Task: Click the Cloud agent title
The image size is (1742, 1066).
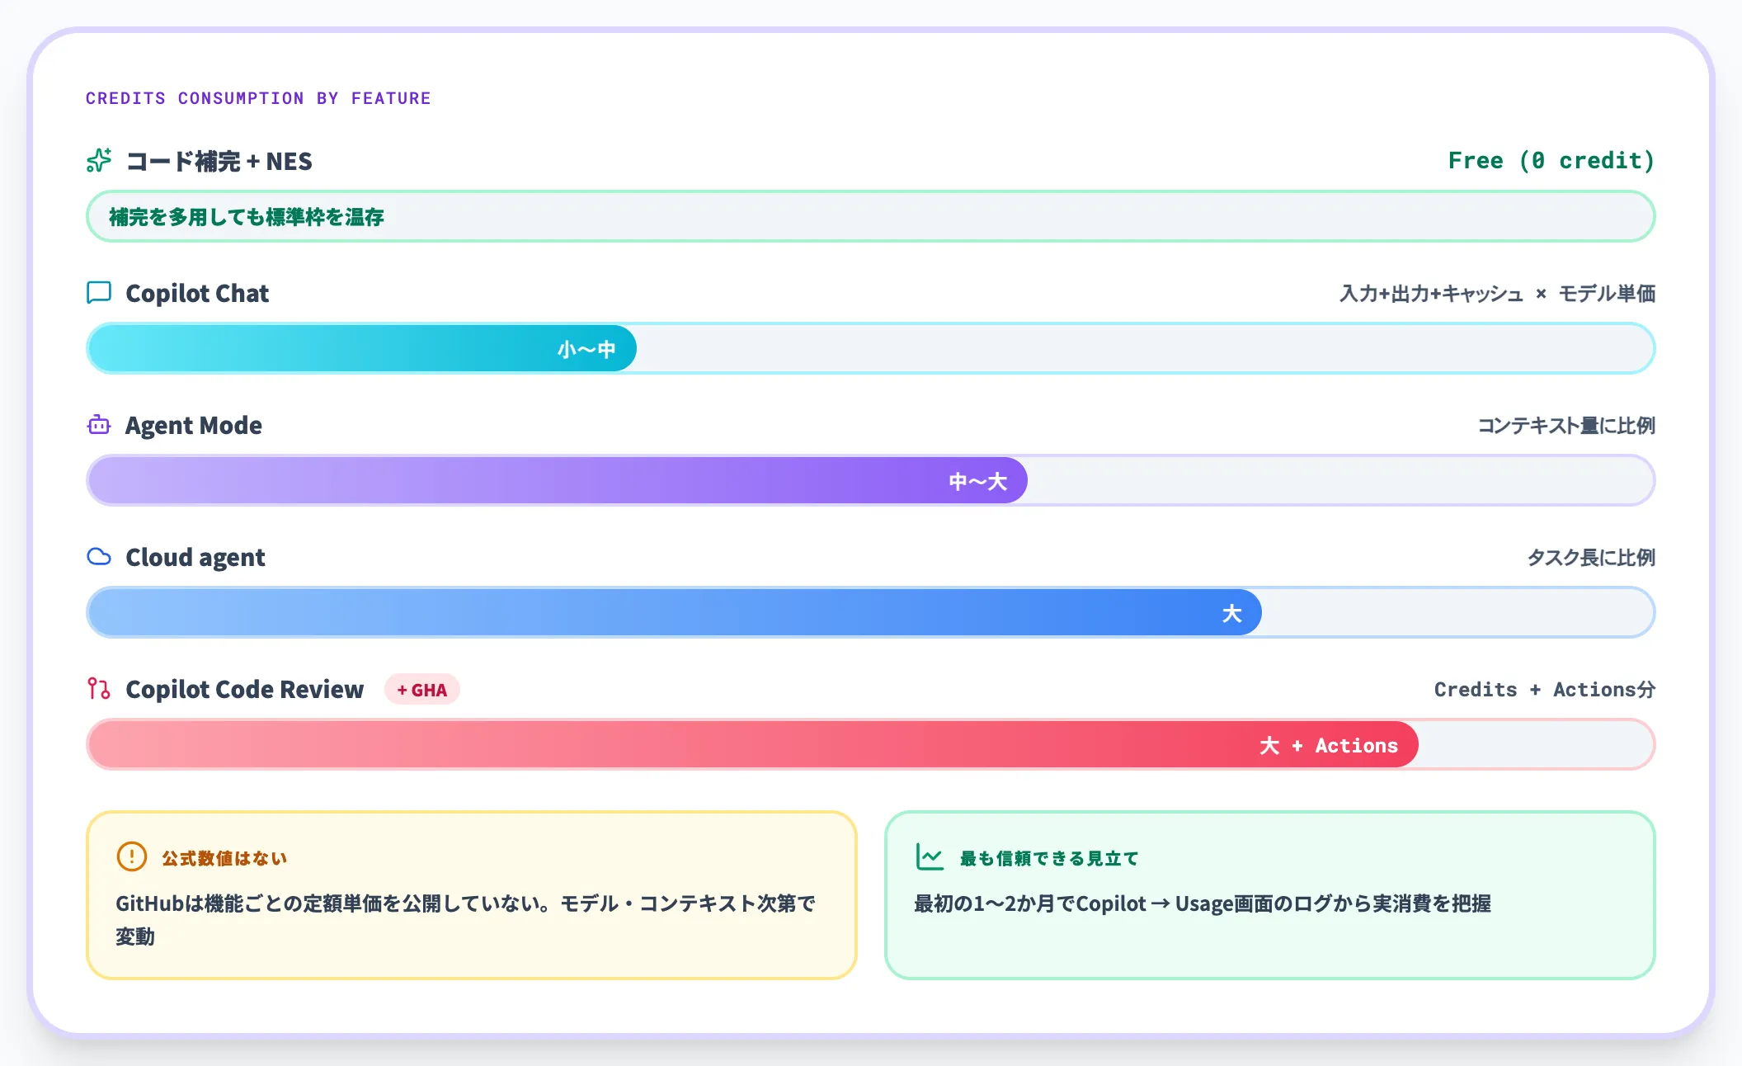Action: [195, 557]
